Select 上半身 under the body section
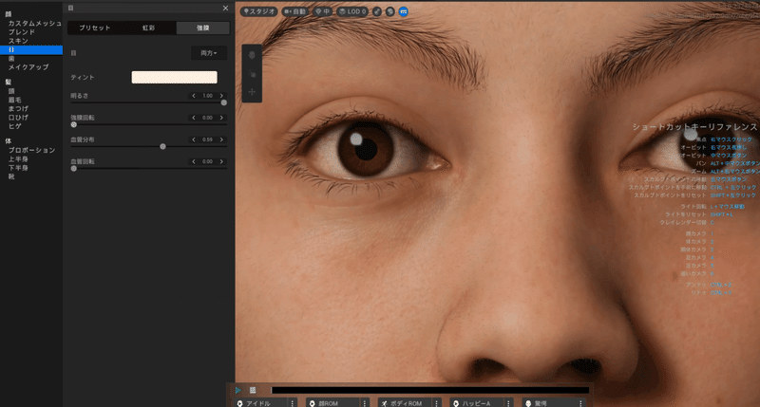 click(18, 158)
